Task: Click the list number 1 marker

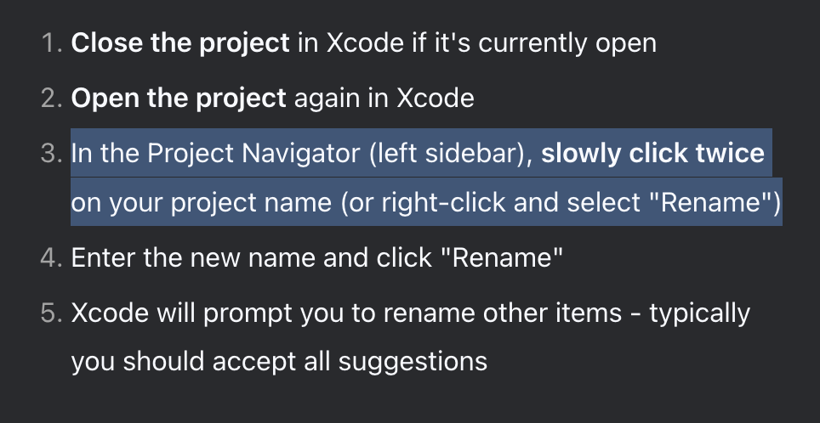Action: point(51,42)
